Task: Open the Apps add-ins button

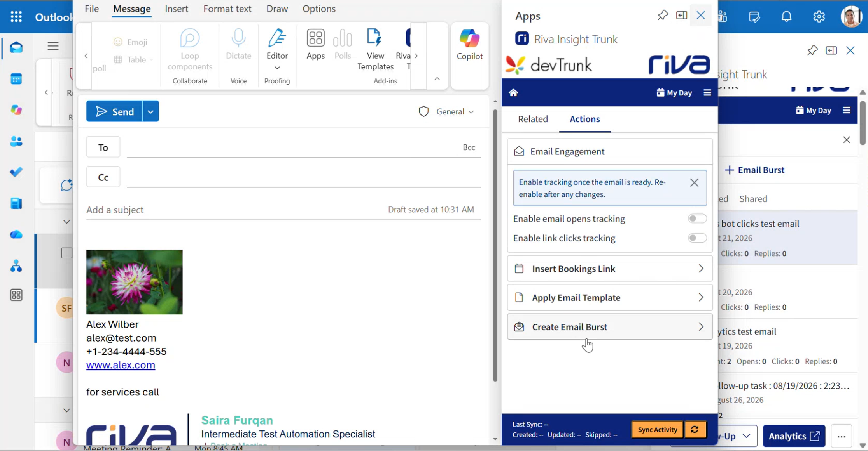Action: (315, 44)
